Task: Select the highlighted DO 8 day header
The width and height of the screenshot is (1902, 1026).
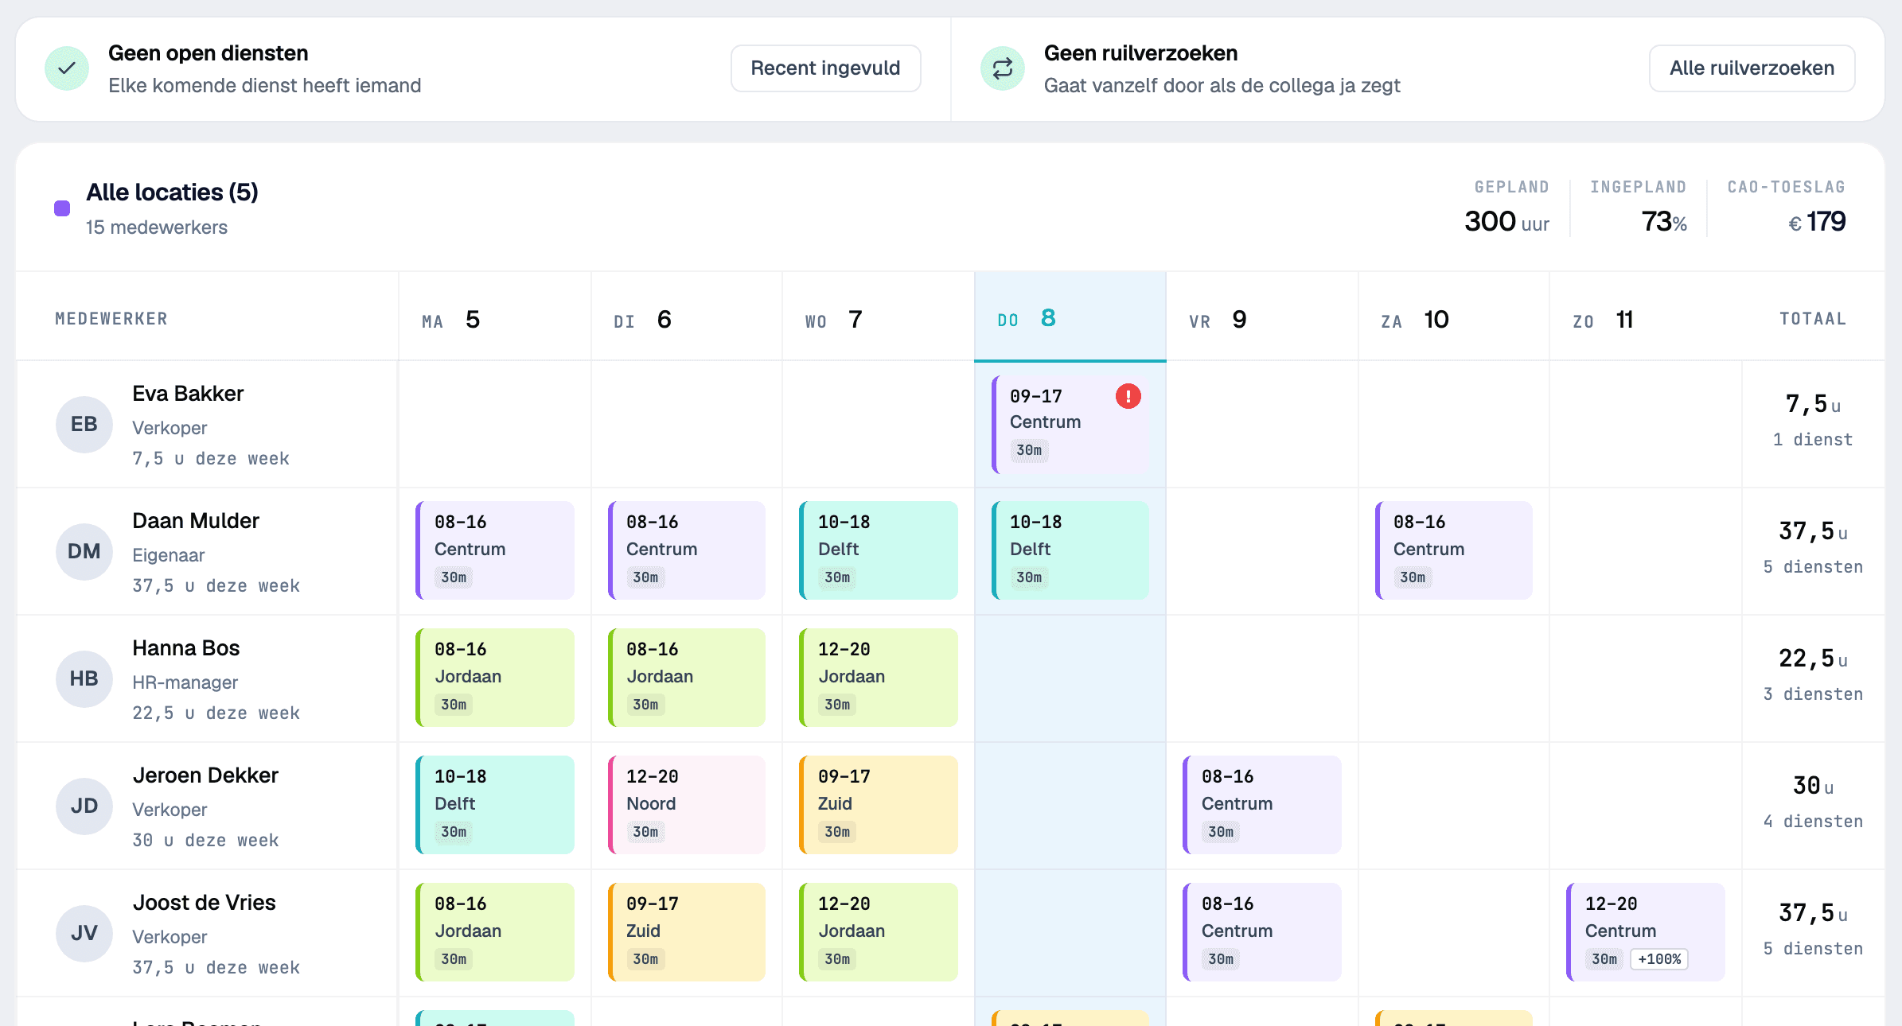Action: click(1070, 317)
